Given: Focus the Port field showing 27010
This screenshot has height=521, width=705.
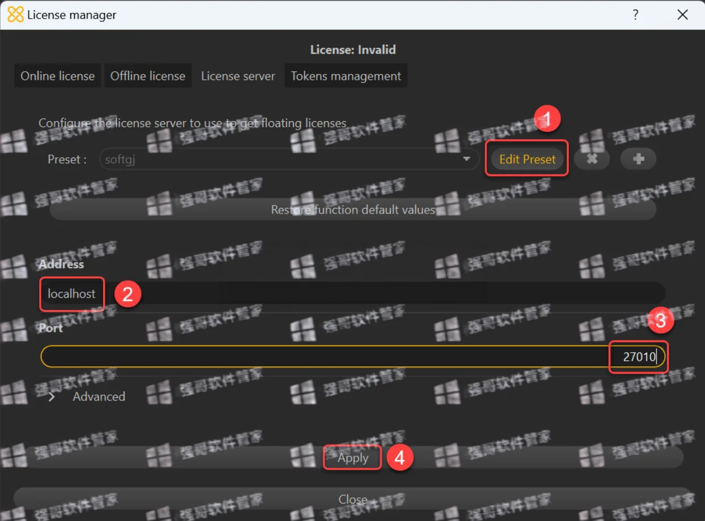Looking at the screenshot, I should pos(352,356).
